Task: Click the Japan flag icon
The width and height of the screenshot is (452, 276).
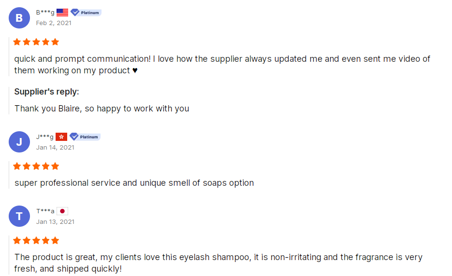Action: coord(62,211)
